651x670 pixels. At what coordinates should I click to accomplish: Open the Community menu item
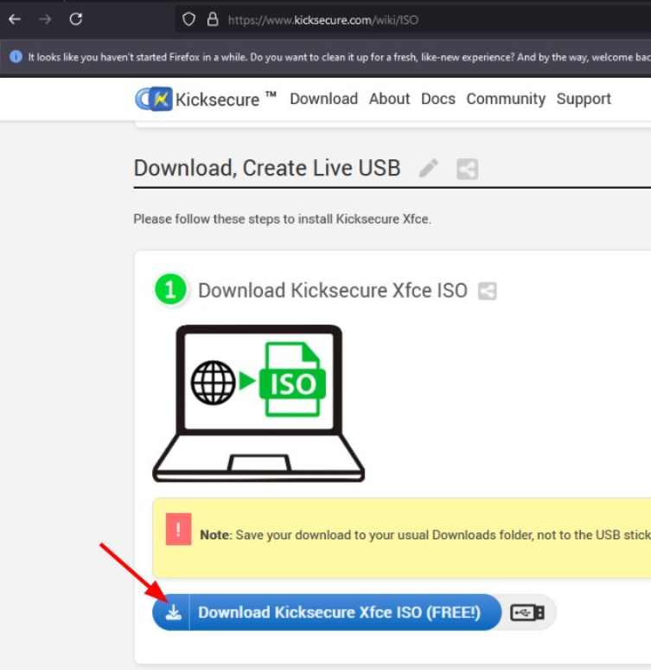(x=506, y=99)
